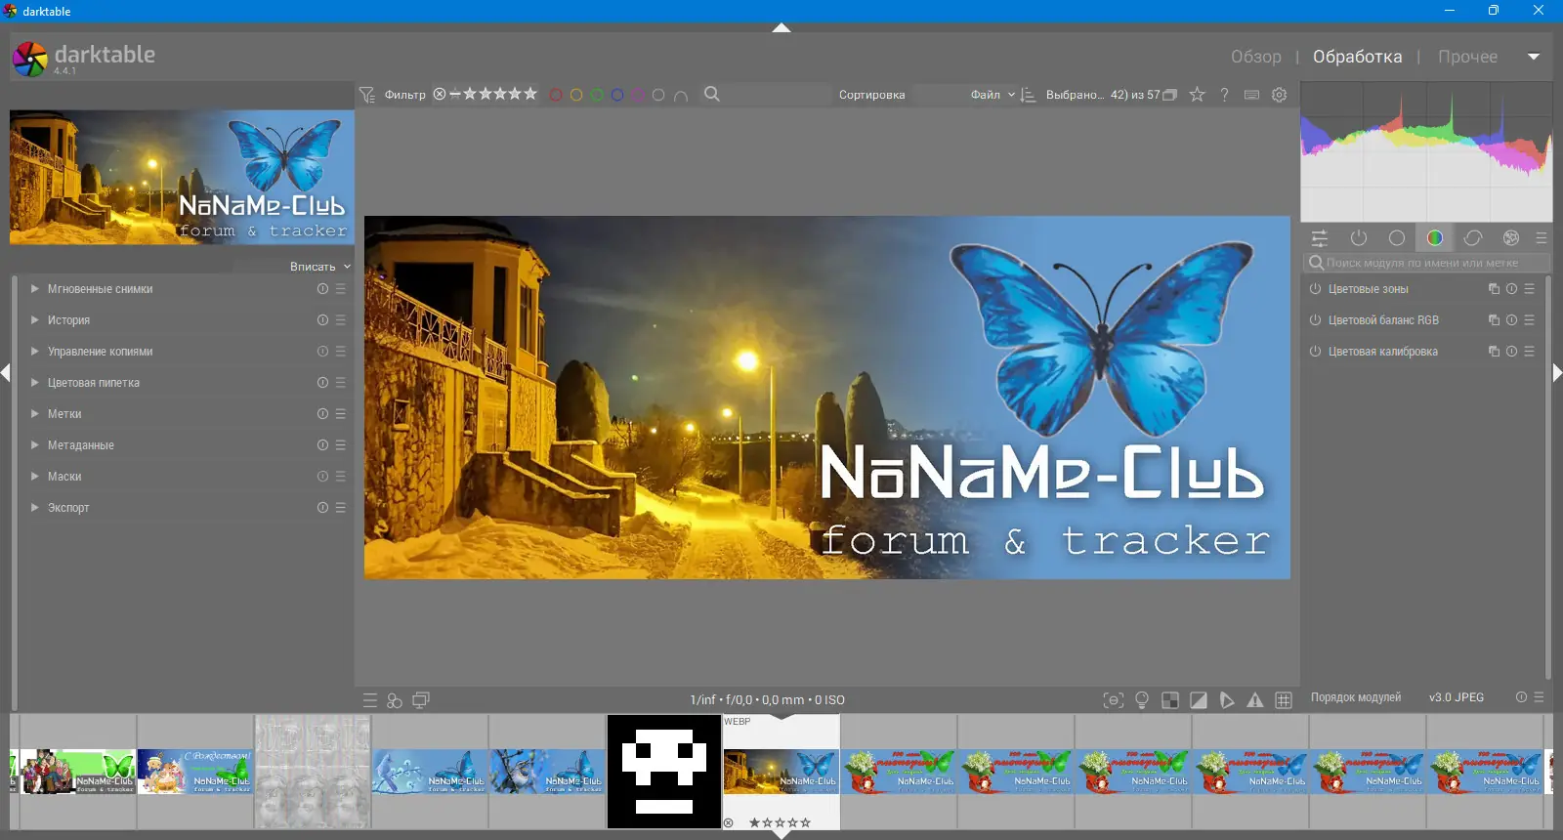
Task: Create multi-instance of Цветовые зоны module
Action: click(1494, 289)
